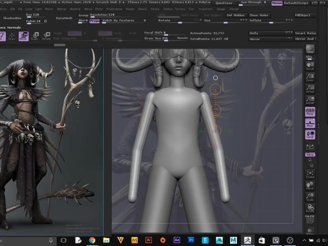Toggle the Menus visibility button
The image size is (328, 246).
pos(277,3)
